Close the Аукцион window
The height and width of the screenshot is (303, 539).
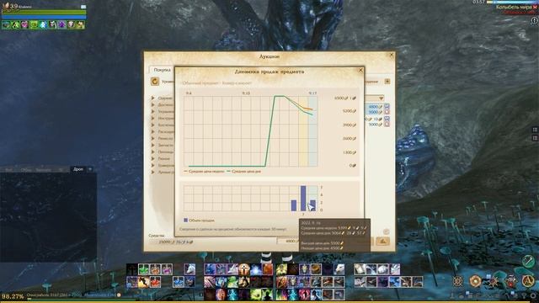tap(391, 55)
